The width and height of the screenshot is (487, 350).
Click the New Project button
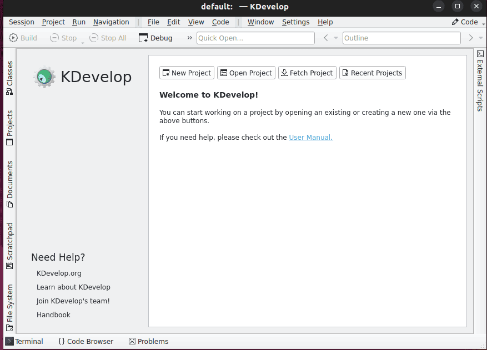click(187, 73)
